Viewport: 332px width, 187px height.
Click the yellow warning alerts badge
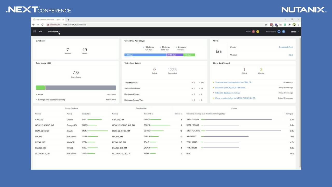click(x=258, y=32)
